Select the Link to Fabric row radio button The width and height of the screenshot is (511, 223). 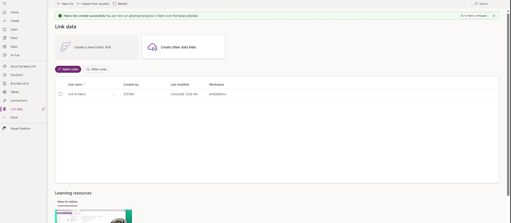tap(60, 94)
